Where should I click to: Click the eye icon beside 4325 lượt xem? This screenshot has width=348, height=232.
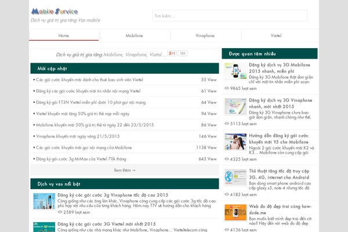[x=227, y=159]
